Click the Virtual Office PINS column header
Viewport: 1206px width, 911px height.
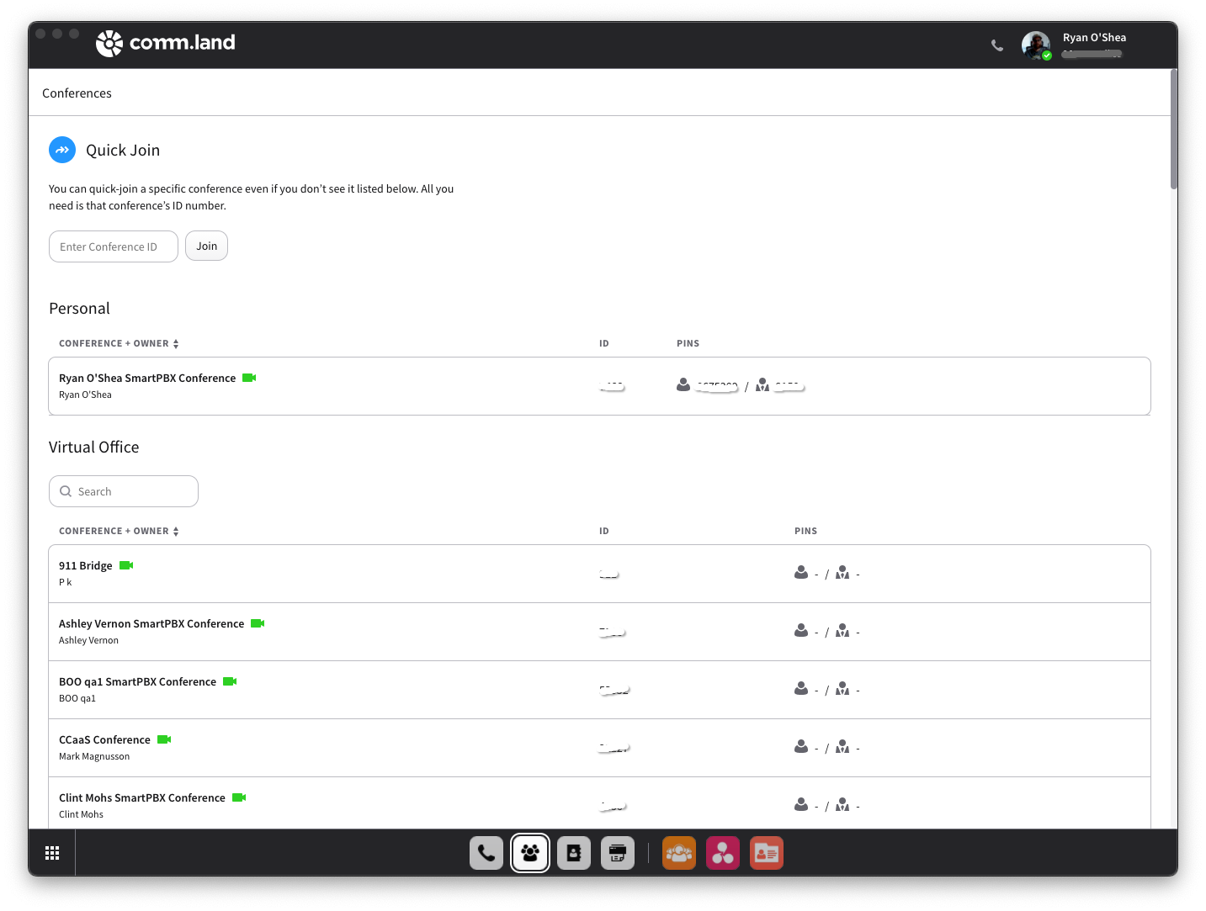click(805, 531)
